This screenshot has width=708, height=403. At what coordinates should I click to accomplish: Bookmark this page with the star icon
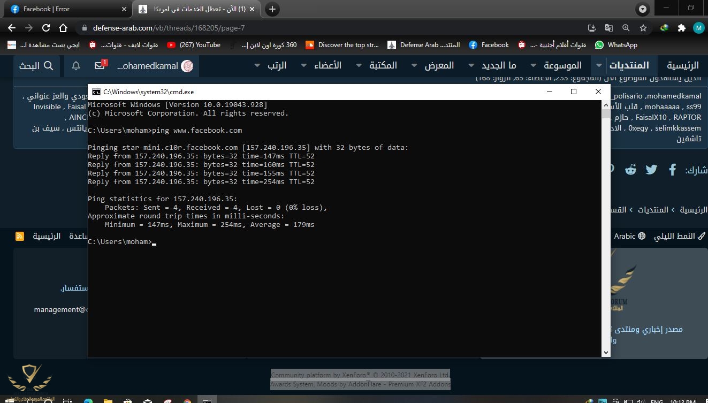pos(643,28)
